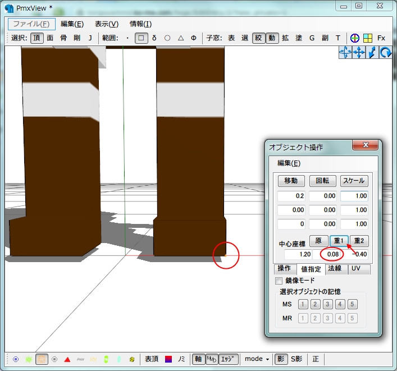Open the mode dropdown in bottom bar

tap(257, 359)
